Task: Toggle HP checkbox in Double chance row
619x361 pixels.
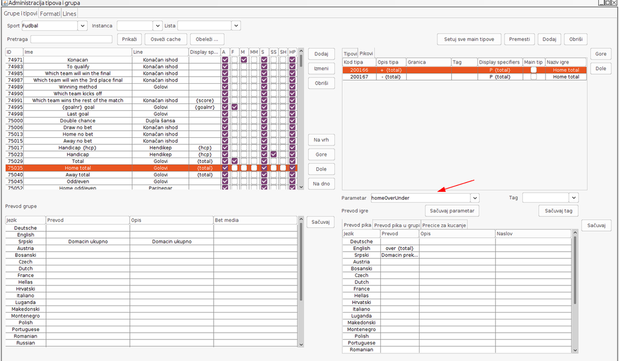Action: [x=292, y=121]
